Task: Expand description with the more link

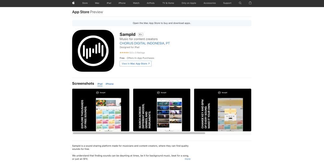Action: click(188, 159)
